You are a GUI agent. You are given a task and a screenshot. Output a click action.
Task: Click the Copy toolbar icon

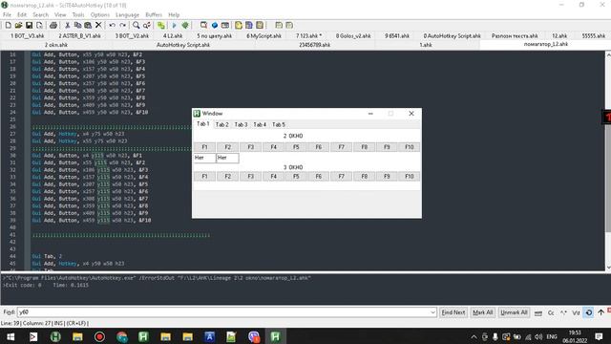77,26
